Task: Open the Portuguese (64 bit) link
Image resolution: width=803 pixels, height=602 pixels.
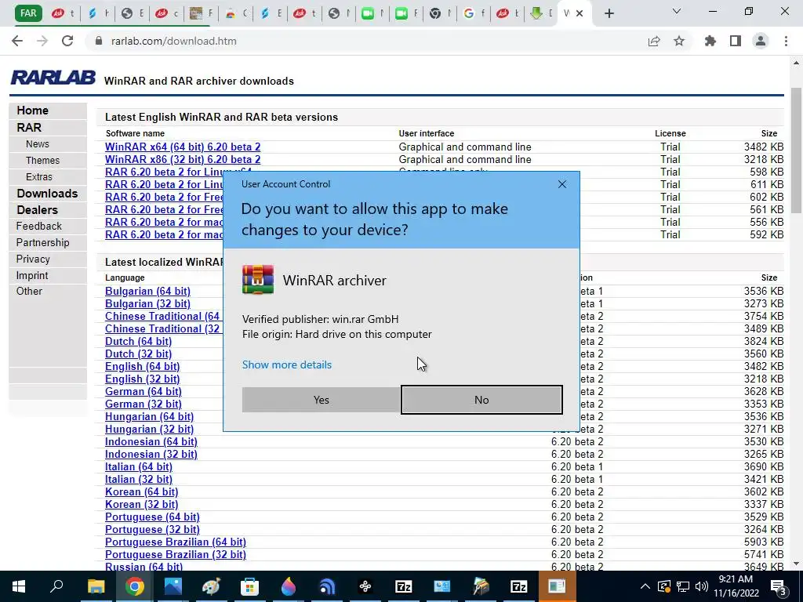Action: coord(152,517)
